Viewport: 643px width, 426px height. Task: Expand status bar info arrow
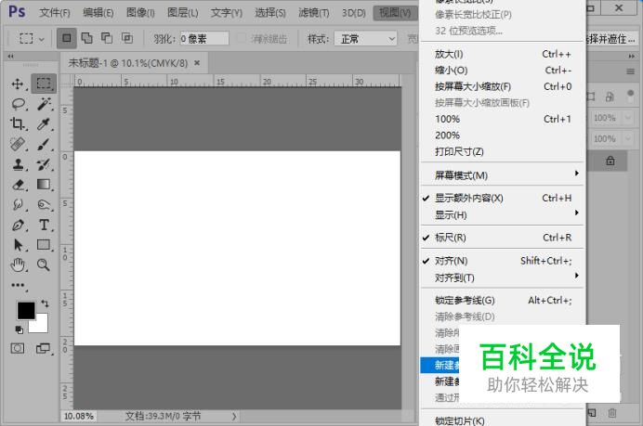(x=234, y=417)
